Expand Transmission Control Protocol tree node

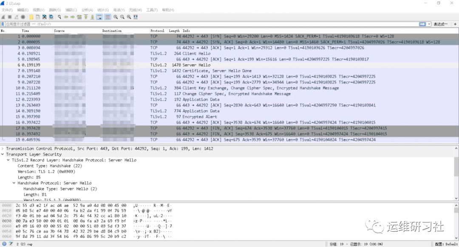click(x=3, y=149)
